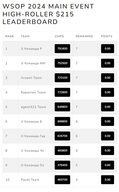Click the Repairion Team name
The image size is (119, 192).
(33, 92)
